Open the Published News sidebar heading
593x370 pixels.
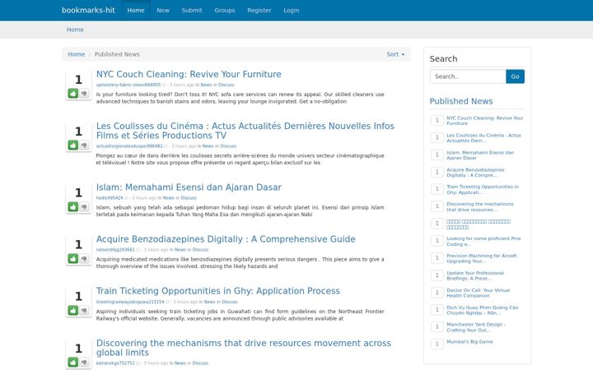tap(461, 101)
